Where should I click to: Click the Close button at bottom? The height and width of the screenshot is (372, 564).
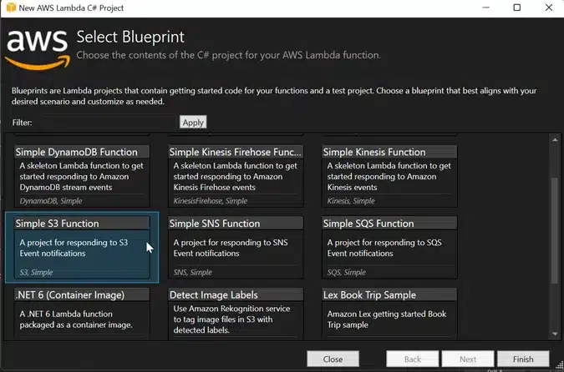(333, 359)
